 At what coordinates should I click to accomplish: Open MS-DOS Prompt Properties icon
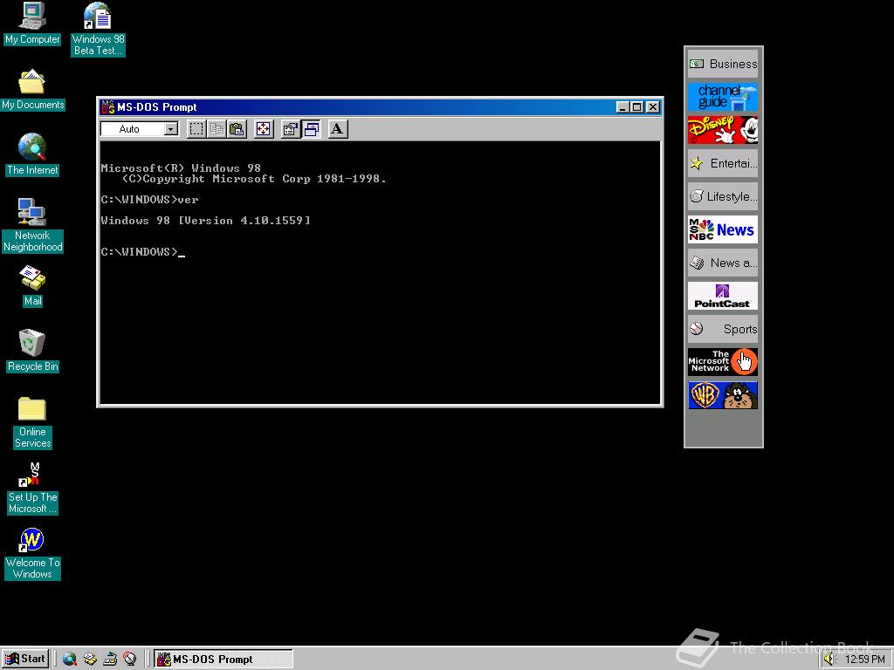[291, 129]
